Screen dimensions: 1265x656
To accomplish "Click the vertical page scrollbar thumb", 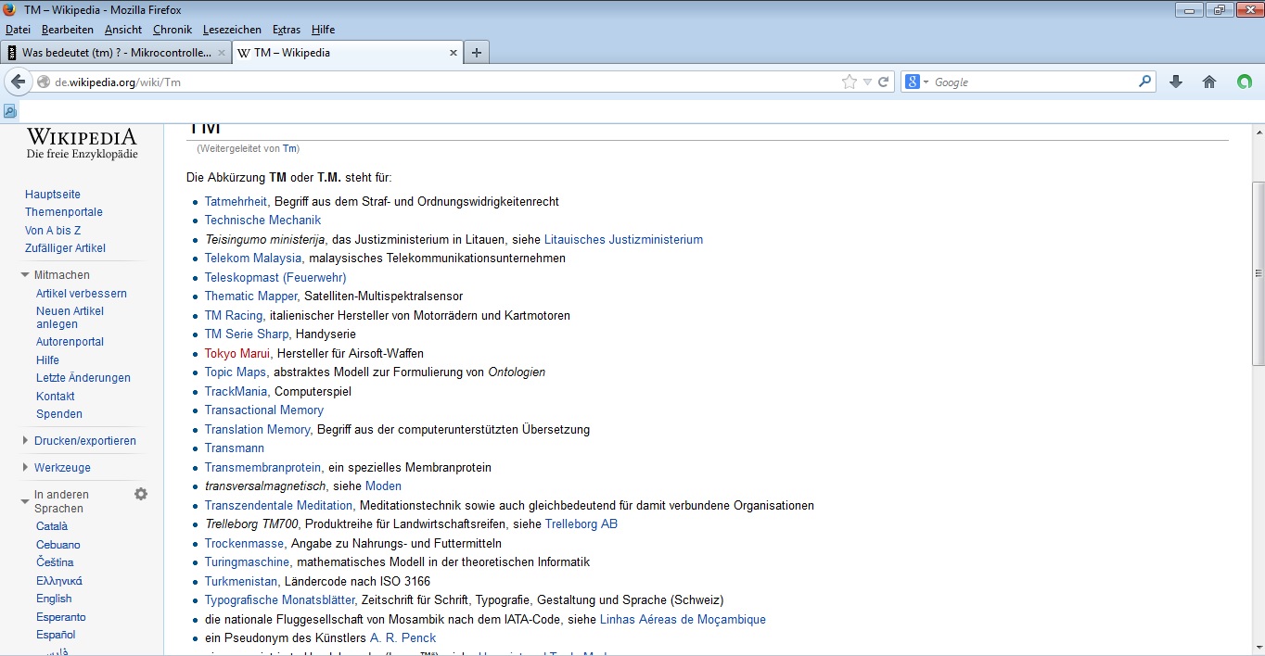I will pos(1258,273).
